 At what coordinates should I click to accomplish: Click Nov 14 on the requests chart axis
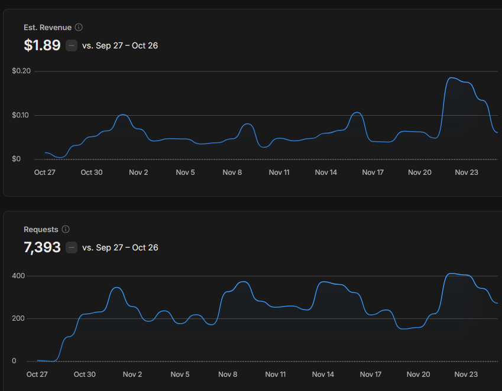(323, 374)
